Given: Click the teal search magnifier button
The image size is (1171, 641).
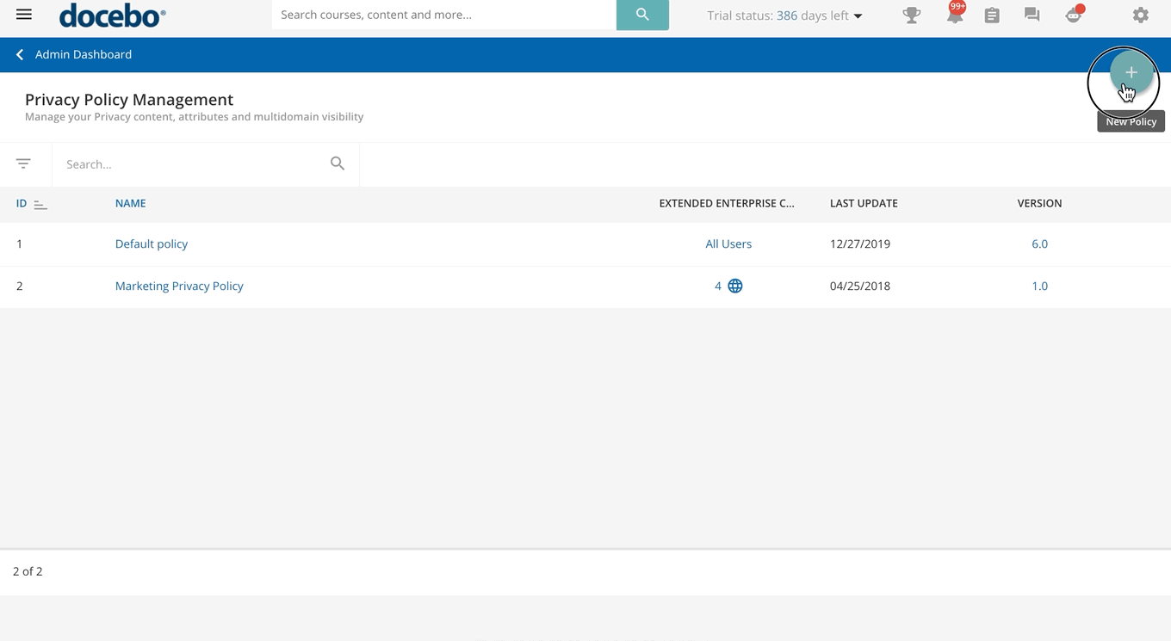Looking at the screenshot, I should point(642,15).
